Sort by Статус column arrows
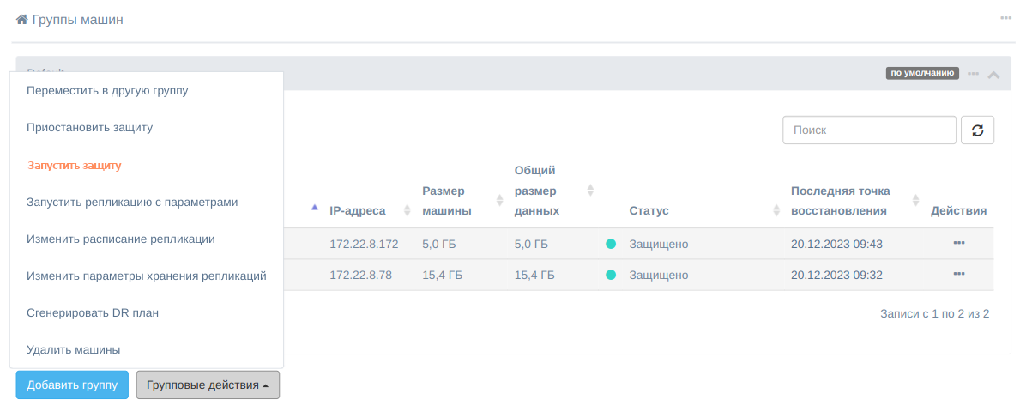1020x412 pixels. [x=776, y=210]
